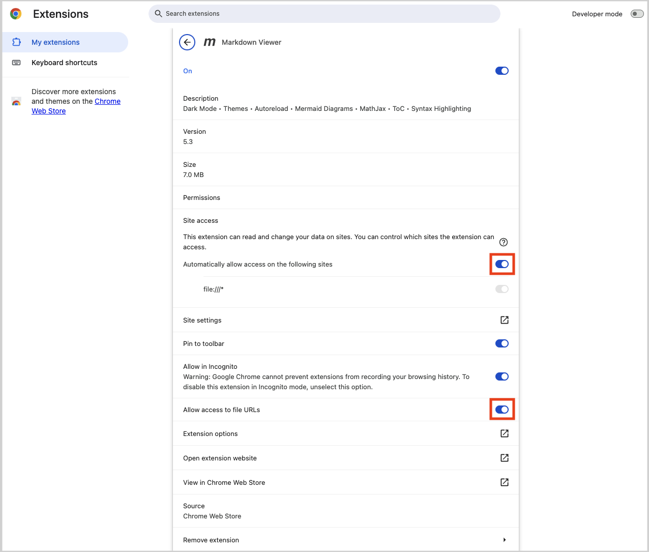Click the Developer mode label
The image size is (649, 552).
click(597, 14)
